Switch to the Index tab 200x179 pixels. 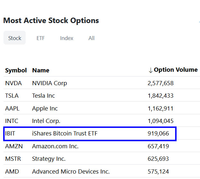pos(67,38)
